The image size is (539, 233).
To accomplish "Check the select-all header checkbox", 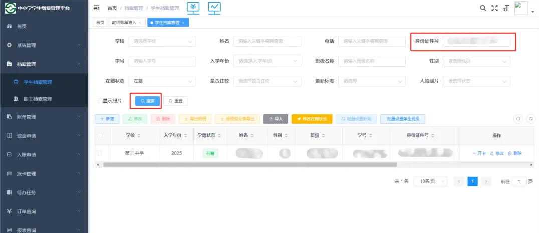I will (x=100, y=136).
